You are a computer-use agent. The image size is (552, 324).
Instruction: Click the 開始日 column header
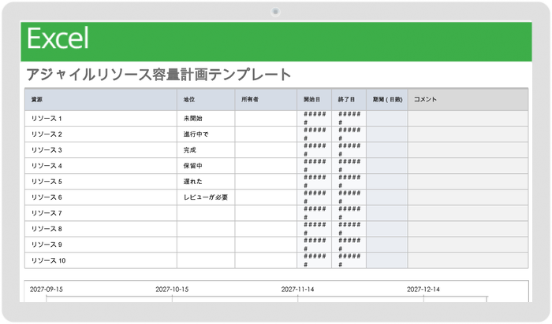point(312,100)
